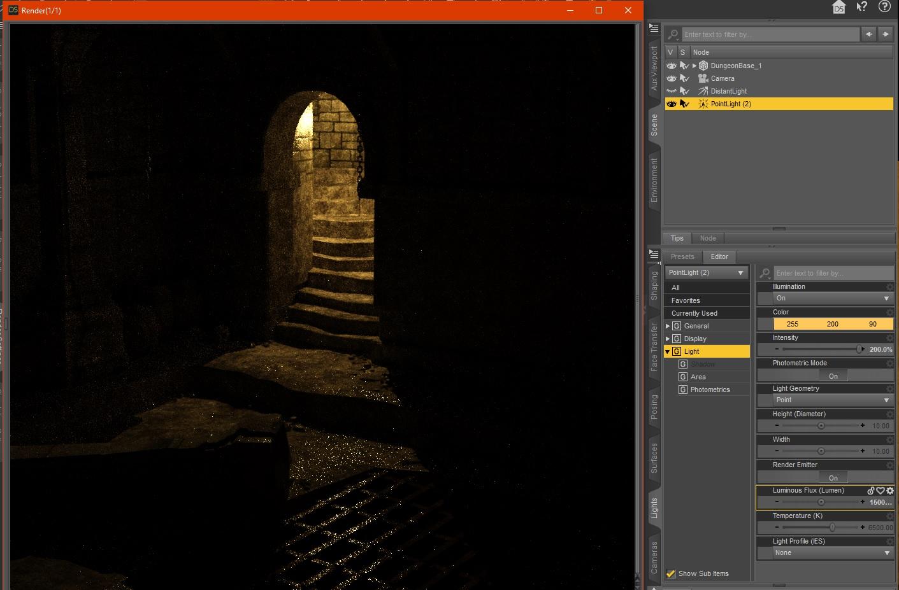The width and height of the screenshot is (899, 590).
Task: Toggle selectability of Camera node
Action: click(685, 78)
